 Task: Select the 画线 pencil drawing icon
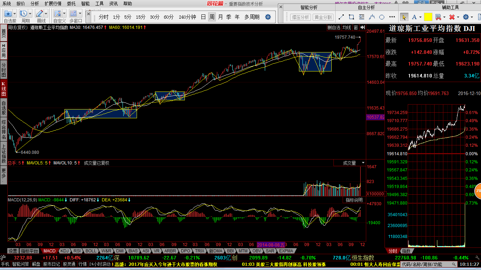click(x=39, y=13)
